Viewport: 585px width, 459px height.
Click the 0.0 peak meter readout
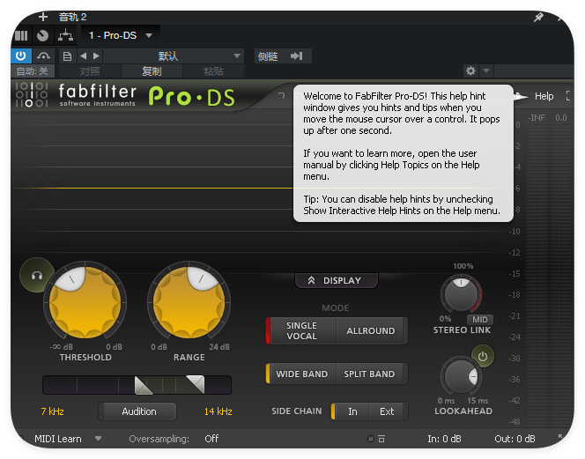(x=560, y=118)
